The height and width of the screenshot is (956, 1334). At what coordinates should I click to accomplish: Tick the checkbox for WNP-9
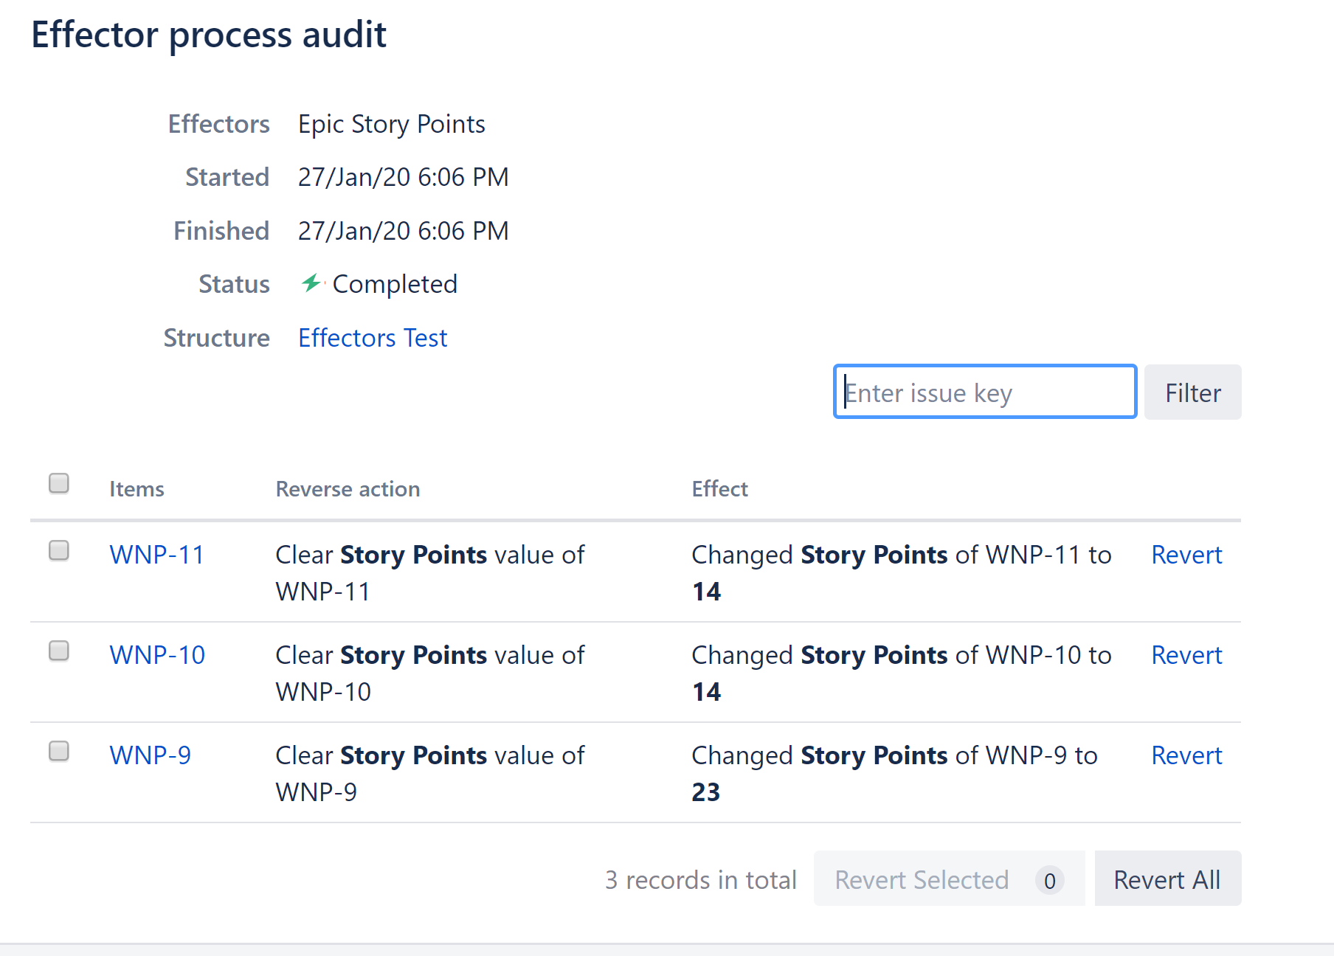pos(59,752)
